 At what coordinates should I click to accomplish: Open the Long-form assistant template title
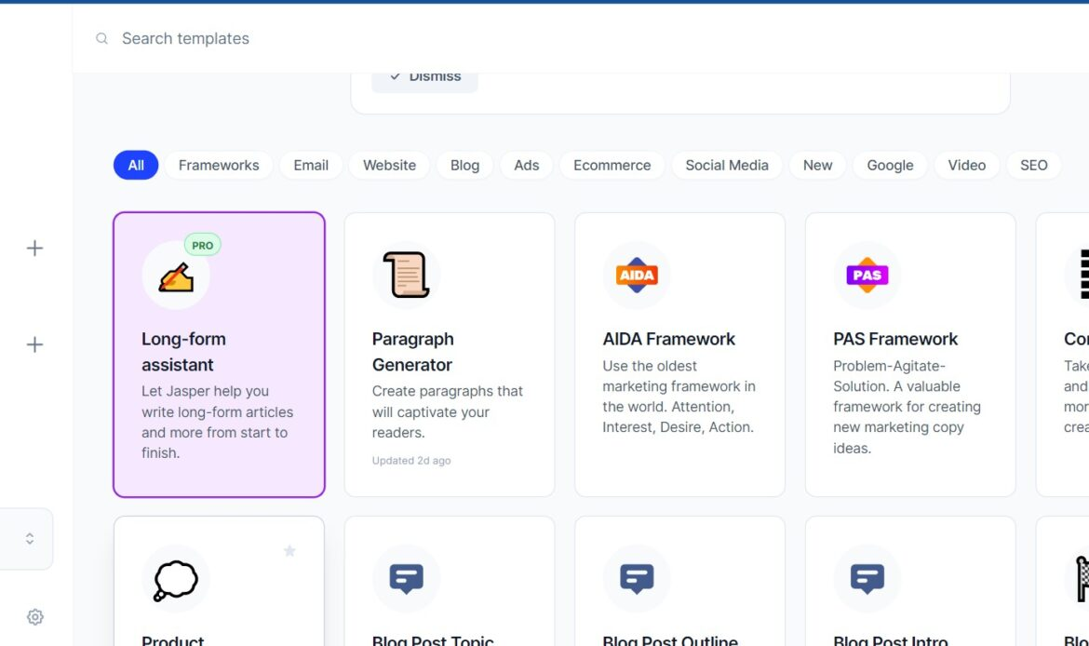click(183, 352)
